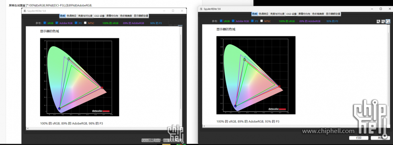Open 屏幕均匀性 tab in right window
Image resolution: width=393 pixels, height=145 pixels.
(x=305, y=14)
